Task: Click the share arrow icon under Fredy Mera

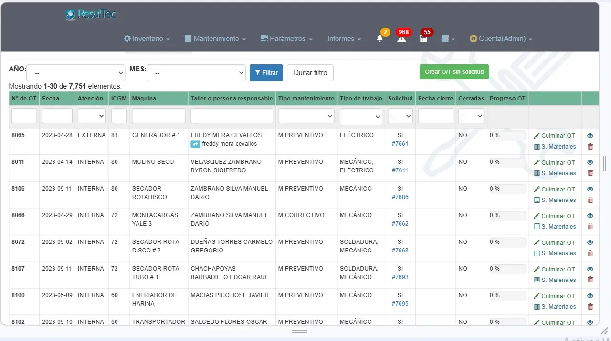Action: click(195, 144)
